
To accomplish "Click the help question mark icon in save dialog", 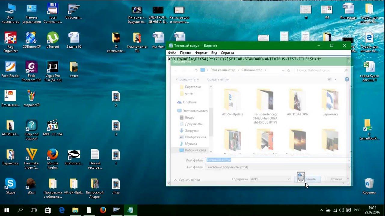I will pos(347,79).
